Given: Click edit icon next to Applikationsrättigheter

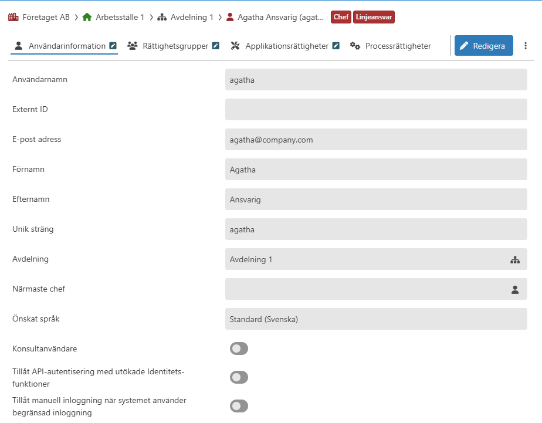Looking at the screenshot, I should click(336, 46).
